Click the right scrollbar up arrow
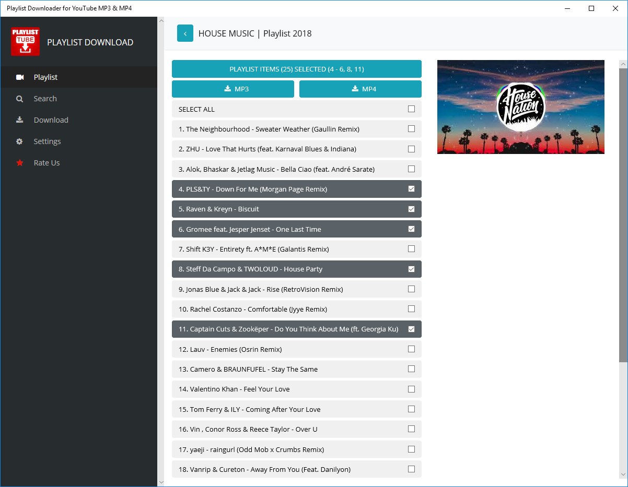The height and width of the screenshot is (487, 628). [623, 64]
